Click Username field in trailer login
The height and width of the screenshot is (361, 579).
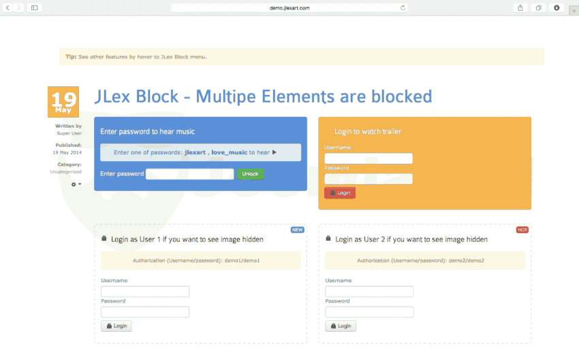369,158
